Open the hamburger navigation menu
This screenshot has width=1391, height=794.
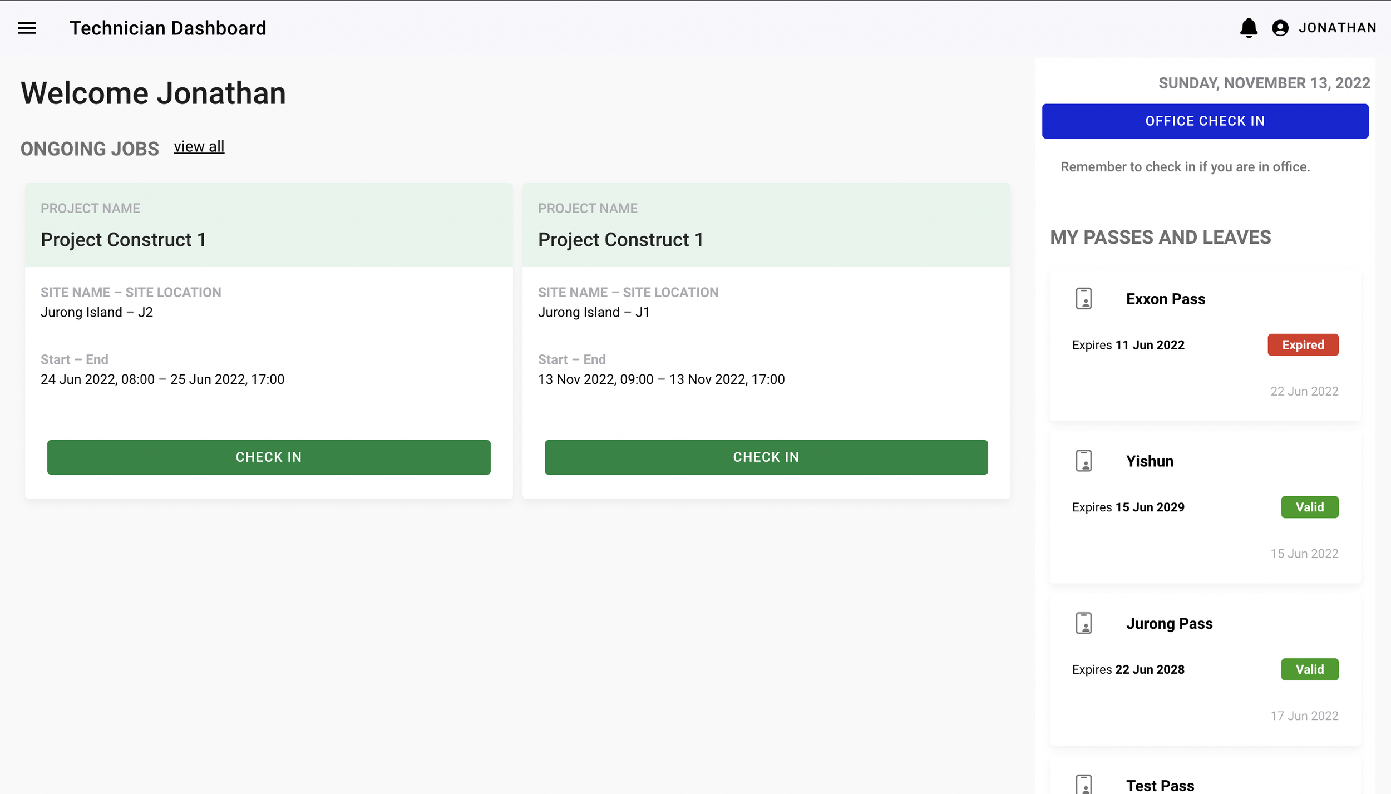coord(27,28)
